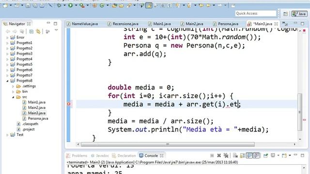Click the Open Task folder icon
Screen dimensions: 310x174
tap(122, 5)
